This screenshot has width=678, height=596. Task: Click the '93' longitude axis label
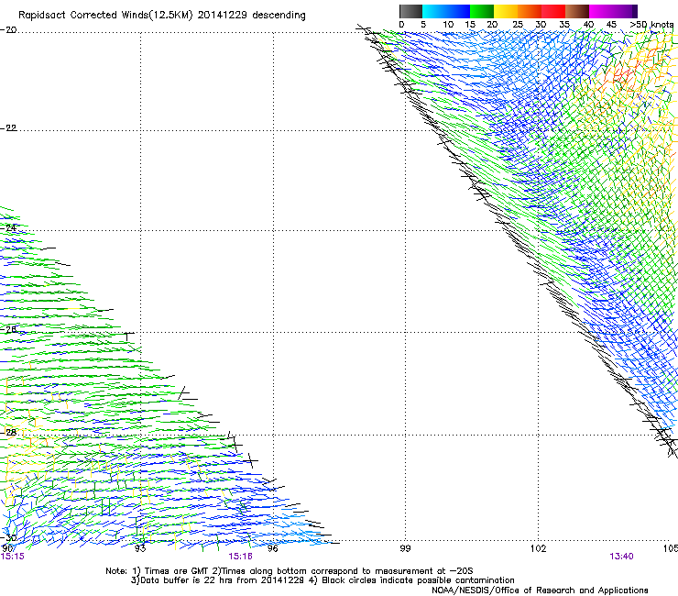click(x=140, y=548)
